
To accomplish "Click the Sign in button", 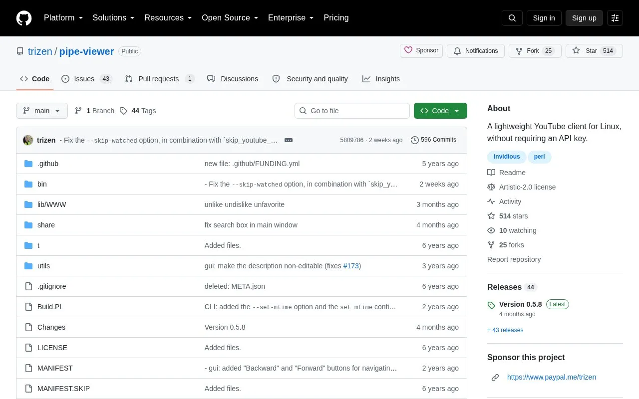I will [x=544, y=18].
